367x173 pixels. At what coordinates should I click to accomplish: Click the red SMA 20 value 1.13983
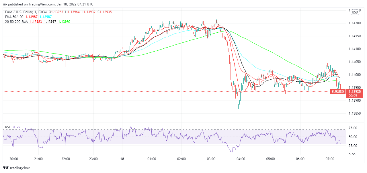pyautogui.click(x=36, y=22)
